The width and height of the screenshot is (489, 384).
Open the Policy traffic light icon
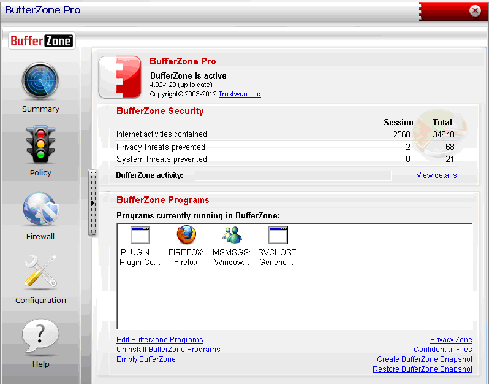point(40,145)
